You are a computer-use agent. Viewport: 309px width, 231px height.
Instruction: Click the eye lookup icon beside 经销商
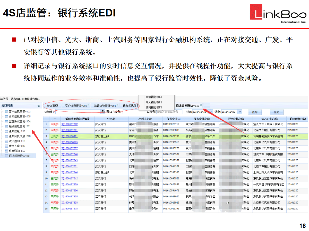click(x=103, y=112)
